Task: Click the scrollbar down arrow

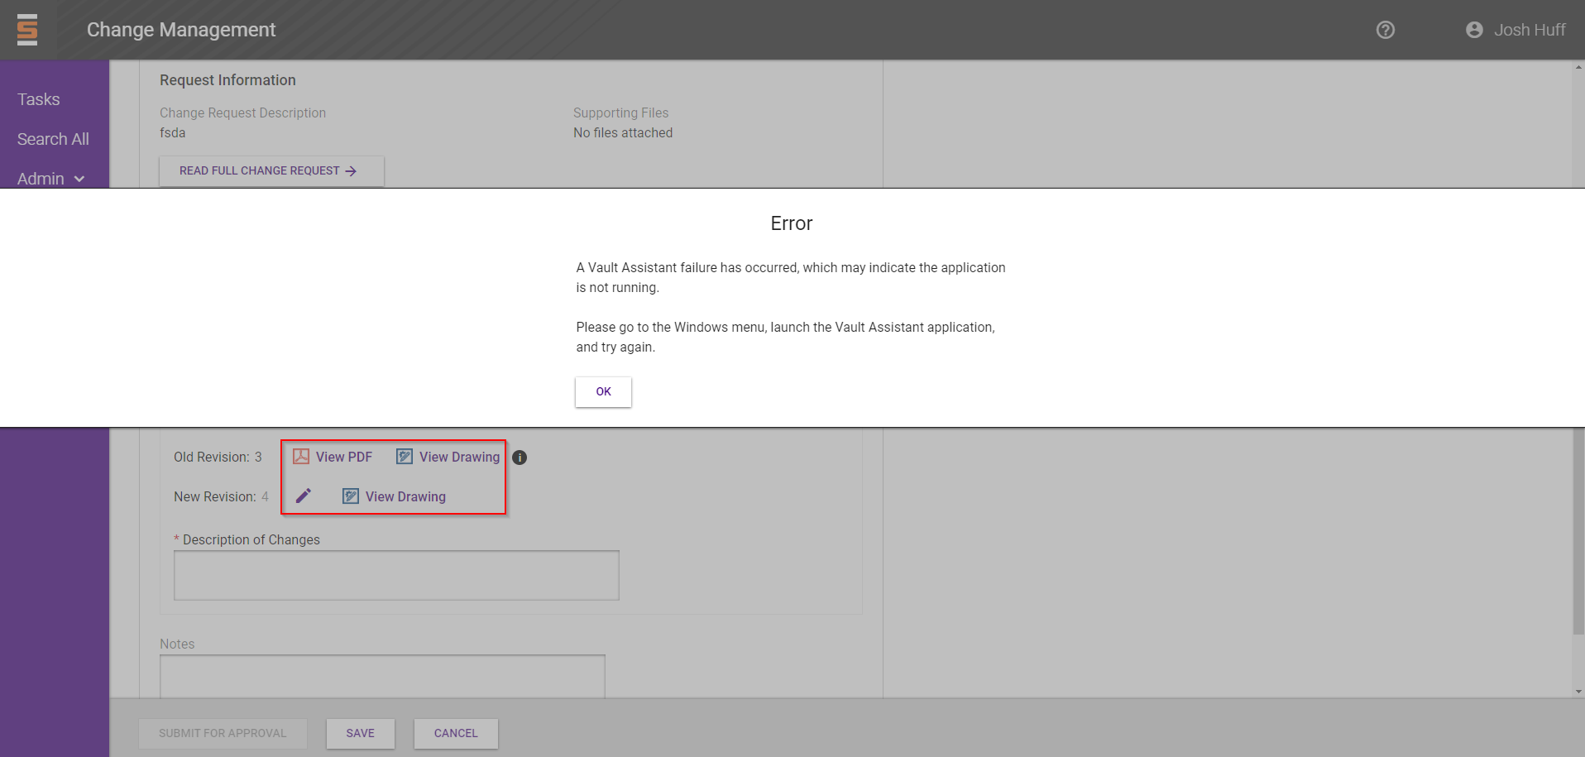Action: click(1578, 692)
